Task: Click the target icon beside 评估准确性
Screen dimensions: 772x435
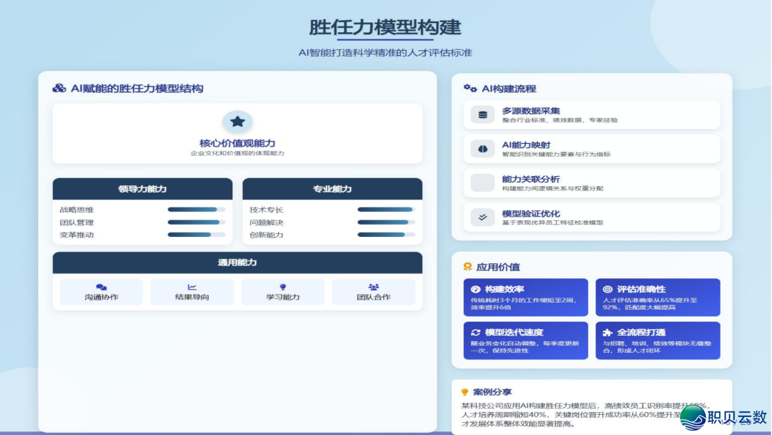Action: [608, 289]
